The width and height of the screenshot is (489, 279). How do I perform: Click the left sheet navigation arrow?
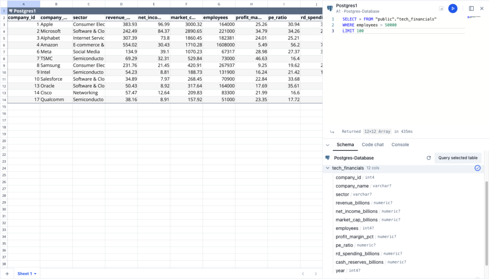[x=303, y=274]
